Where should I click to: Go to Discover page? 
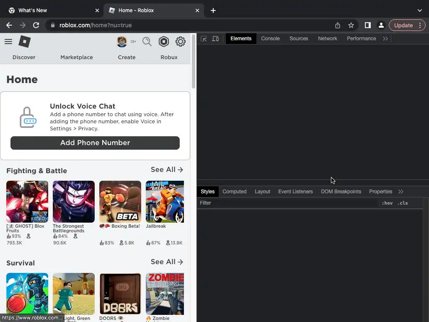tap(24, 57)
